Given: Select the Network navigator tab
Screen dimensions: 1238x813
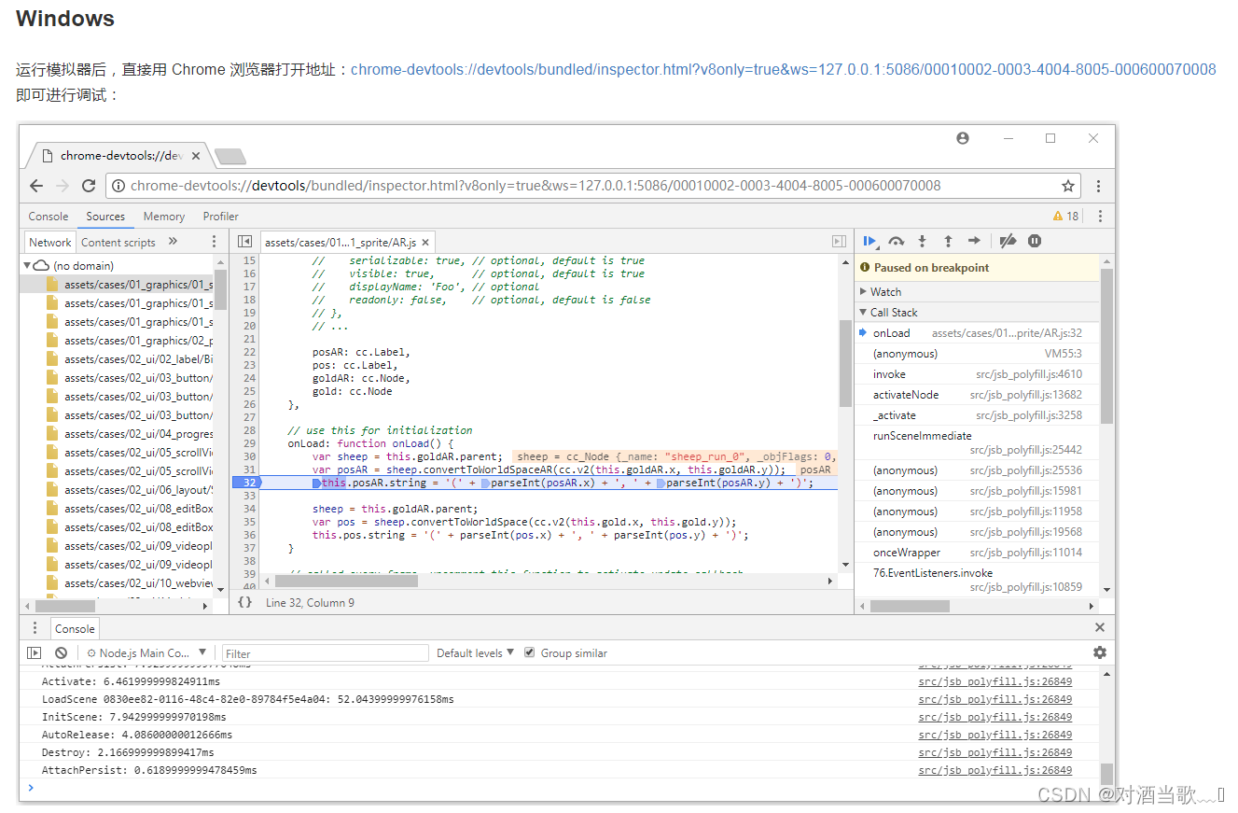Looking at the screenshot, I should point(50,242).
